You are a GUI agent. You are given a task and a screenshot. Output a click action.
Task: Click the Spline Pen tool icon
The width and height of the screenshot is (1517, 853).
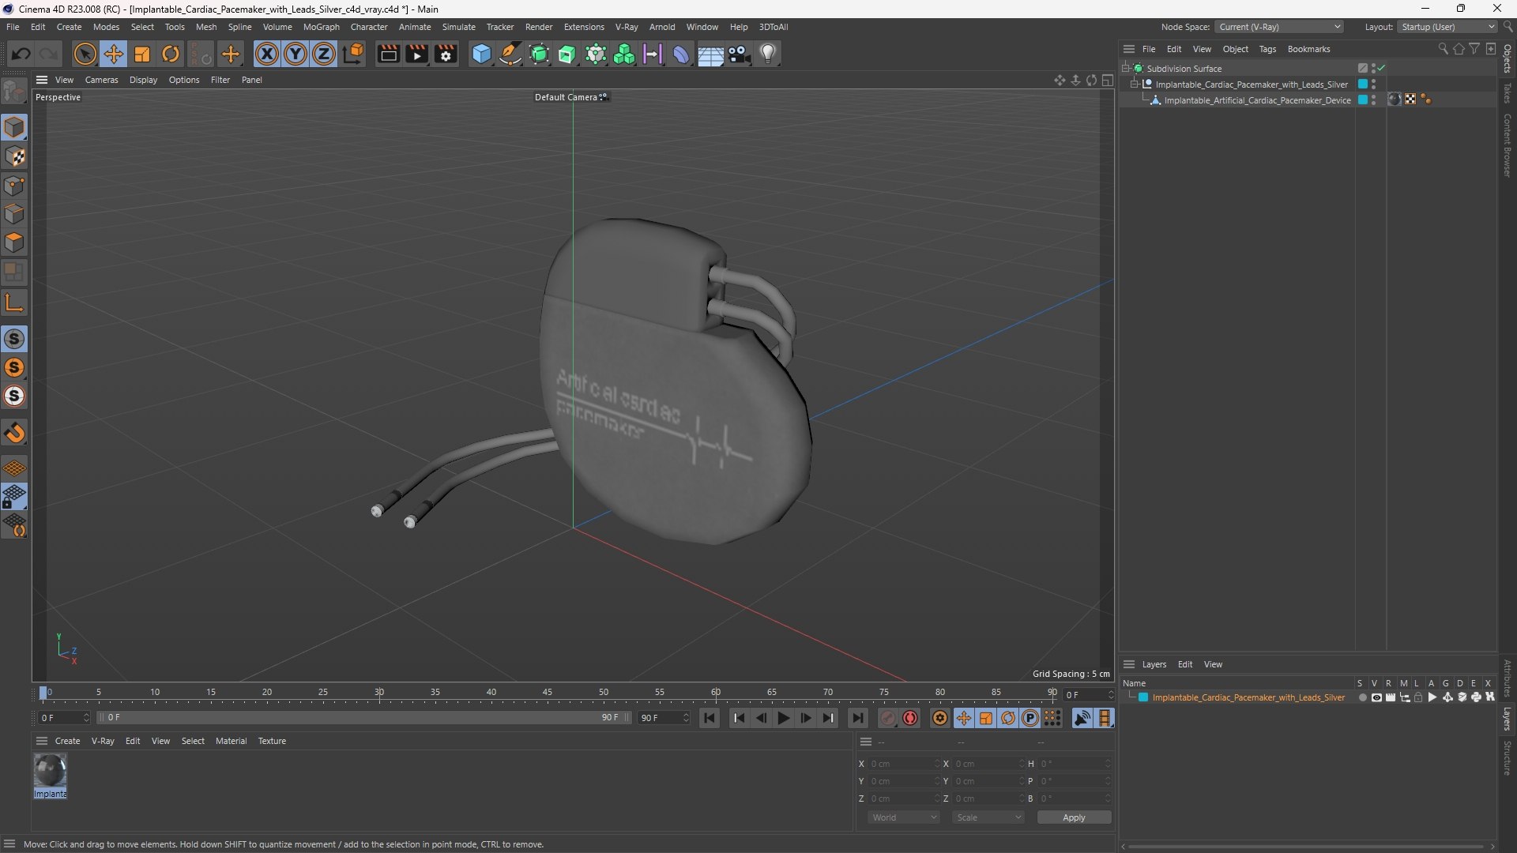(510, 54)
